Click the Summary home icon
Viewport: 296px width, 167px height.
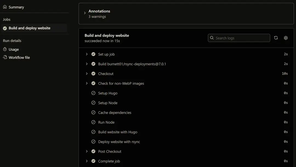(5, 7)
